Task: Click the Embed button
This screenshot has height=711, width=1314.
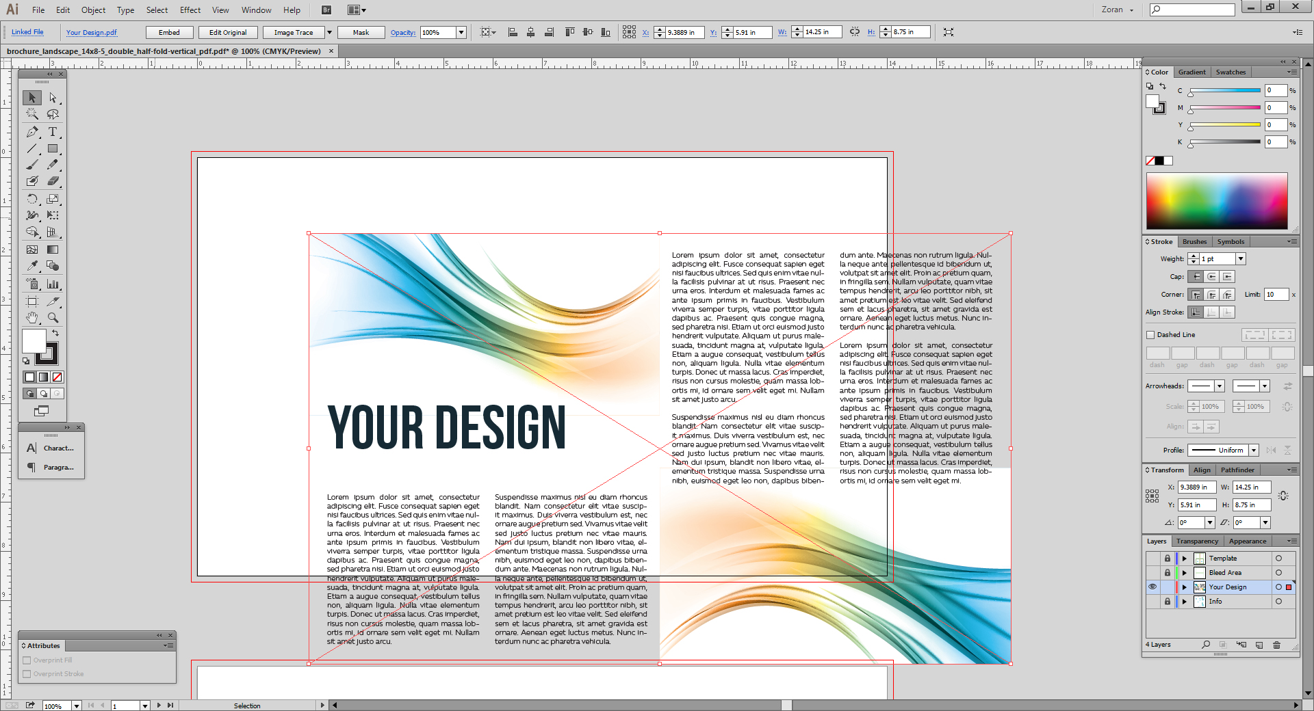Action: coord(169,32)
